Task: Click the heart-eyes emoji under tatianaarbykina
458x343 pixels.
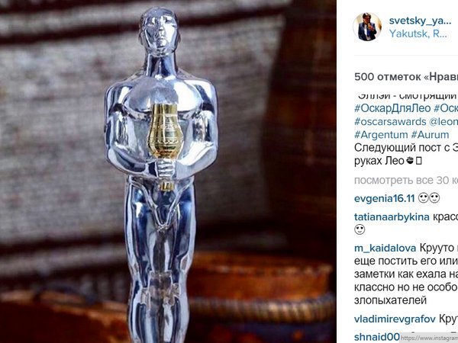Action: click(x=360, y=229)
